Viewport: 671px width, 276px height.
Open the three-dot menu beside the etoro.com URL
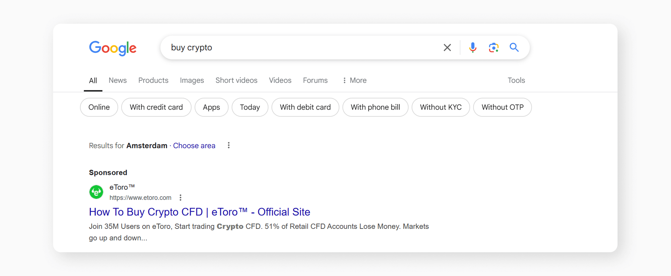point(180,198)
